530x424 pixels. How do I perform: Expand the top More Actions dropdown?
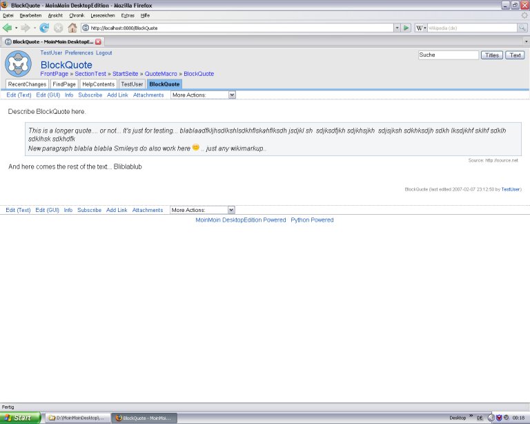(x=232, y=95)
